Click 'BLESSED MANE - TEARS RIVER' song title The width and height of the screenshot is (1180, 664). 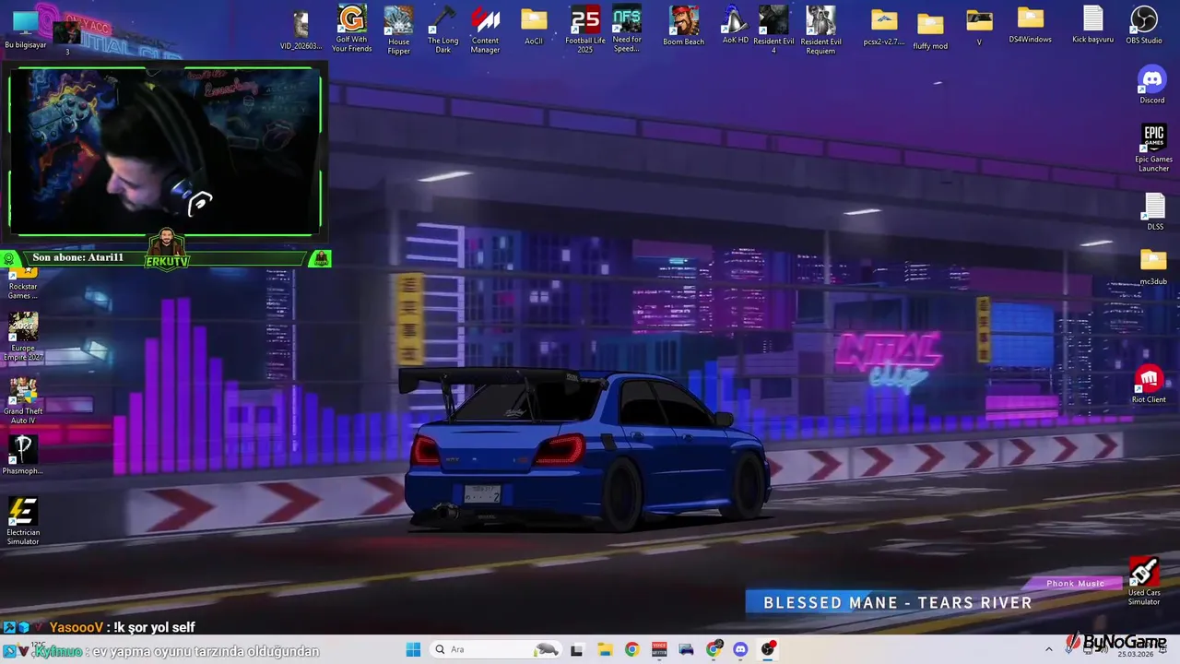[x=898, y=602]
